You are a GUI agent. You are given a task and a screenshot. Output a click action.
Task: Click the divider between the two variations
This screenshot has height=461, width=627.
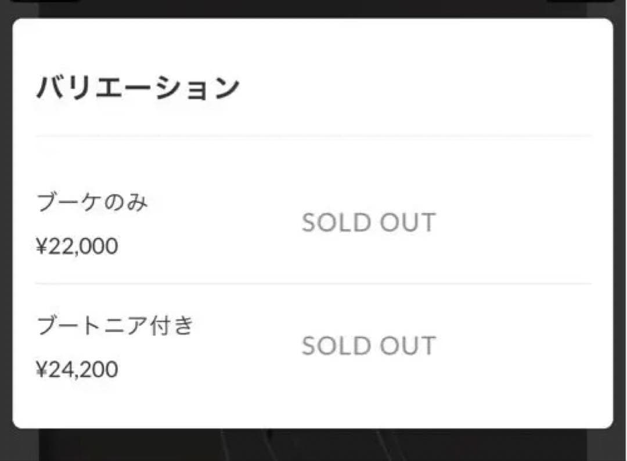pos(313,284)
